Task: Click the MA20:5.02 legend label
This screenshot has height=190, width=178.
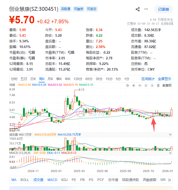Action: [x=55, y=85]
